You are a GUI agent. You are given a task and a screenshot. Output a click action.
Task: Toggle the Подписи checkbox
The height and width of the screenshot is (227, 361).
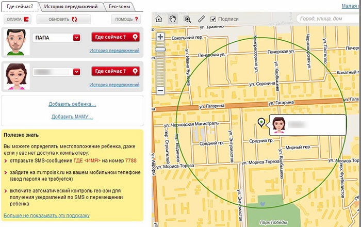(x=214, y=19)
